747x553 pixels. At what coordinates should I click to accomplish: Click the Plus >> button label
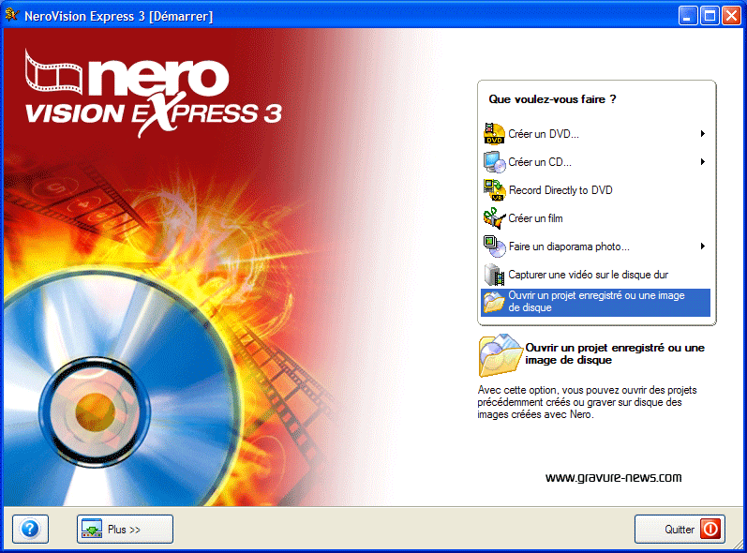point(124,530)
